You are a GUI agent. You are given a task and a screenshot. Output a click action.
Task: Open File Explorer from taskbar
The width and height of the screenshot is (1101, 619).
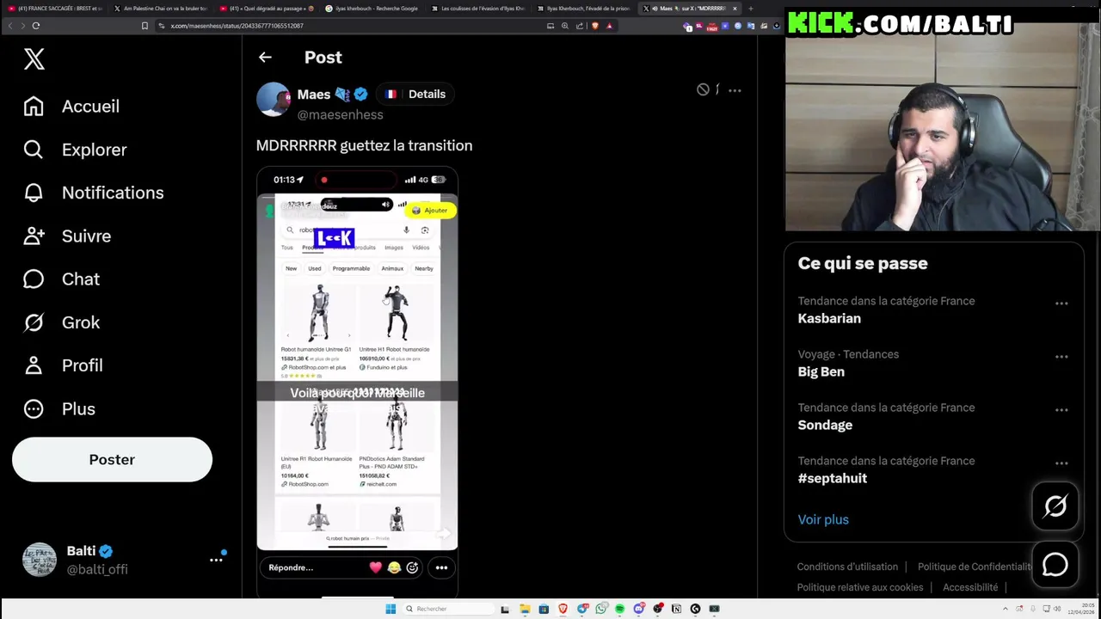[525, 609]
